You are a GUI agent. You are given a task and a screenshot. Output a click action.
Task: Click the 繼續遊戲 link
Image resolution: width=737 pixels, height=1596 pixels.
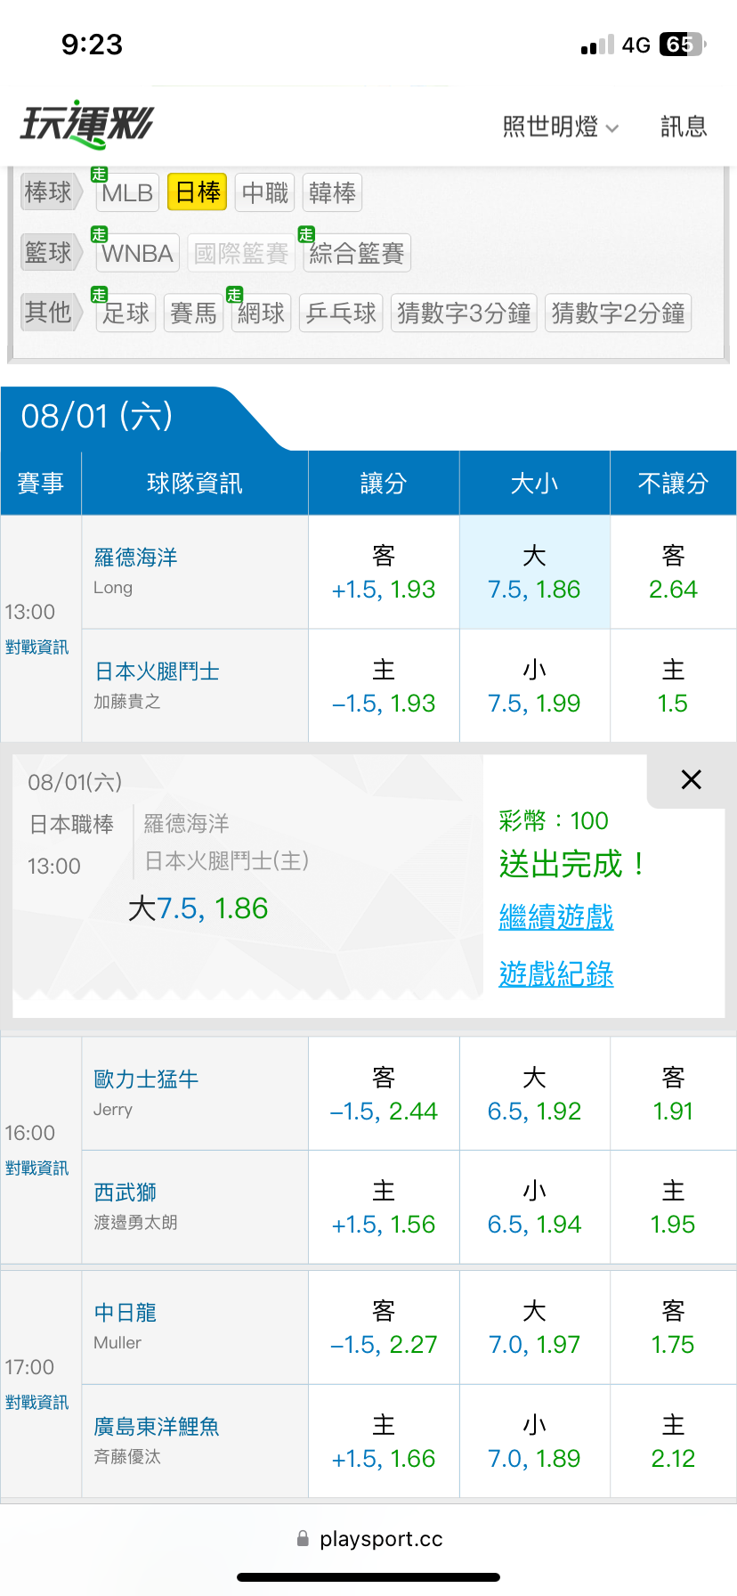click(556, 916)
